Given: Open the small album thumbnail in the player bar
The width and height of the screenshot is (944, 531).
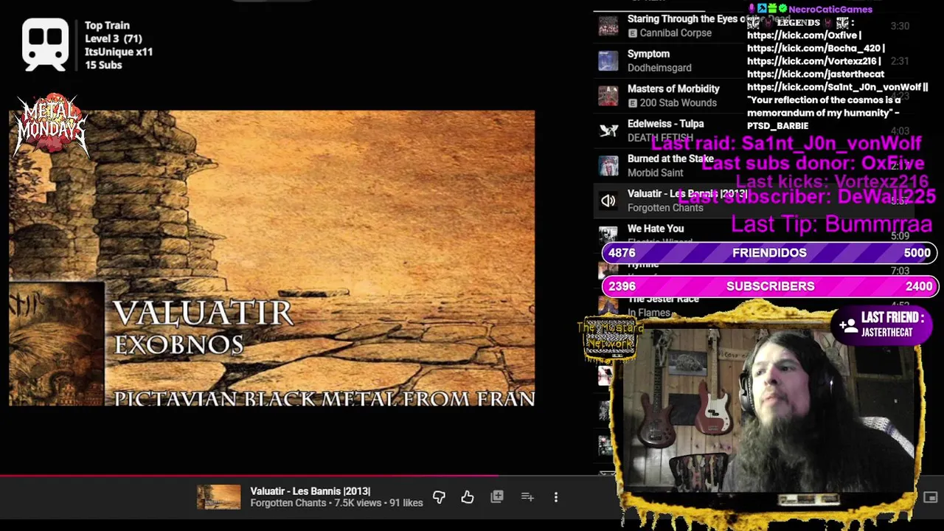Looking at the screenshot, I should [x=219, y=497].
